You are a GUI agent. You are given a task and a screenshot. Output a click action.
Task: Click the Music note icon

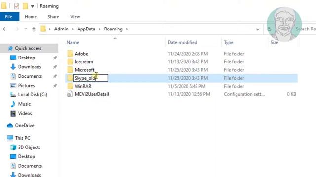(13, 104)
